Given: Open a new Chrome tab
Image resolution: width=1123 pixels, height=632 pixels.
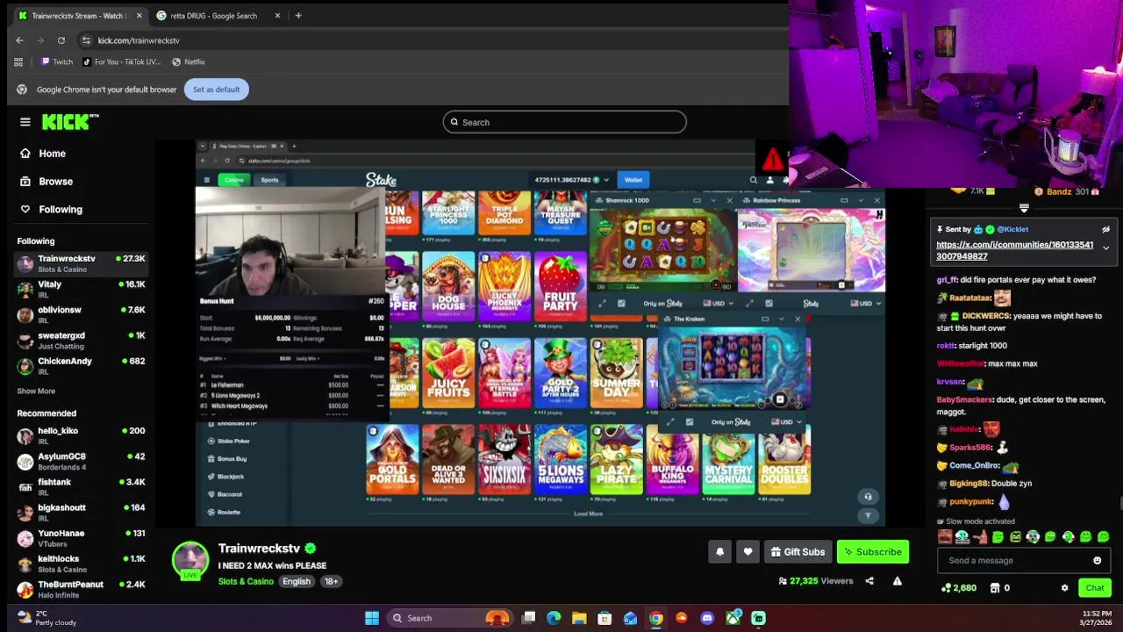Looking at the screenshot, I should pos(298,16).
